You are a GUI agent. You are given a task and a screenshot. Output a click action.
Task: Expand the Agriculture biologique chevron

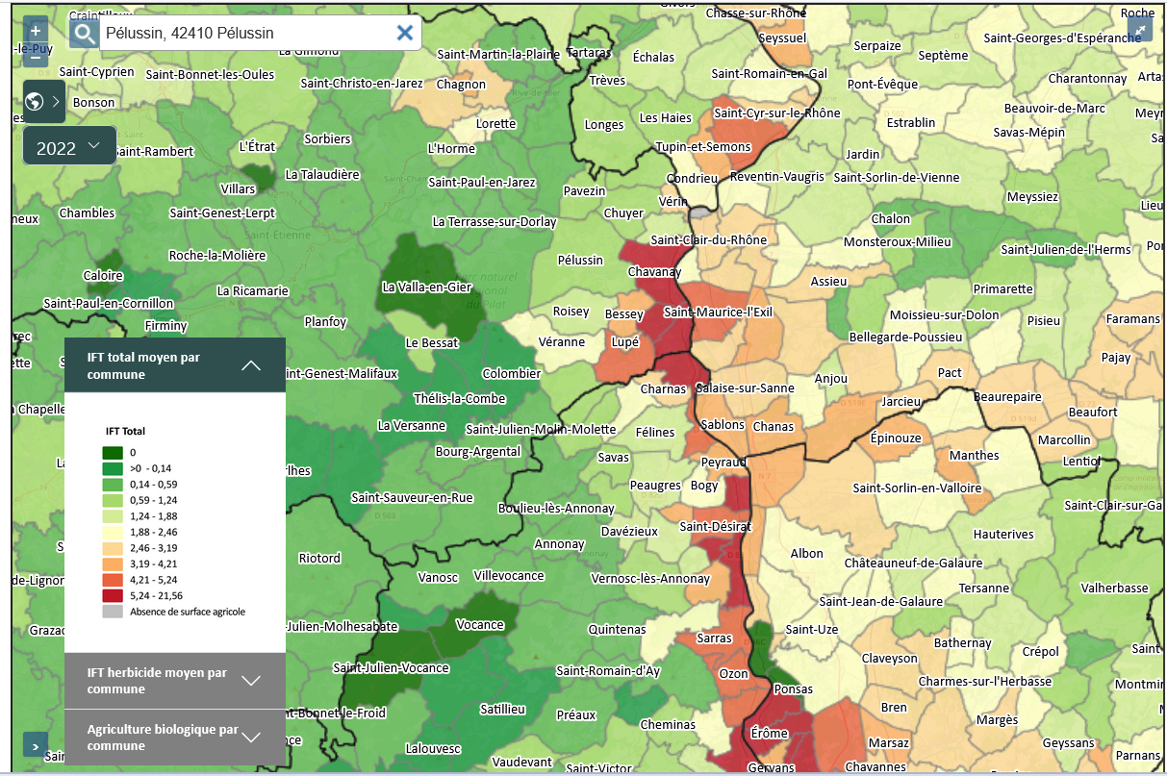(251, 738)
